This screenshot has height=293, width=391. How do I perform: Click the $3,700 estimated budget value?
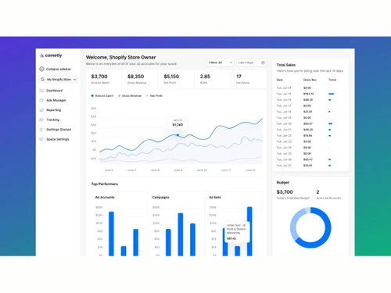point(285,192)
